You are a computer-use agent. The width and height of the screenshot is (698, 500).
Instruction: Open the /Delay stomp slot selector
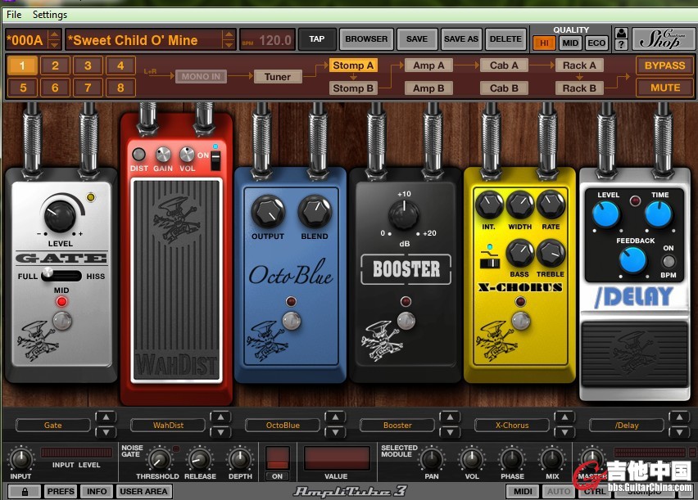(x=627, y=426)
